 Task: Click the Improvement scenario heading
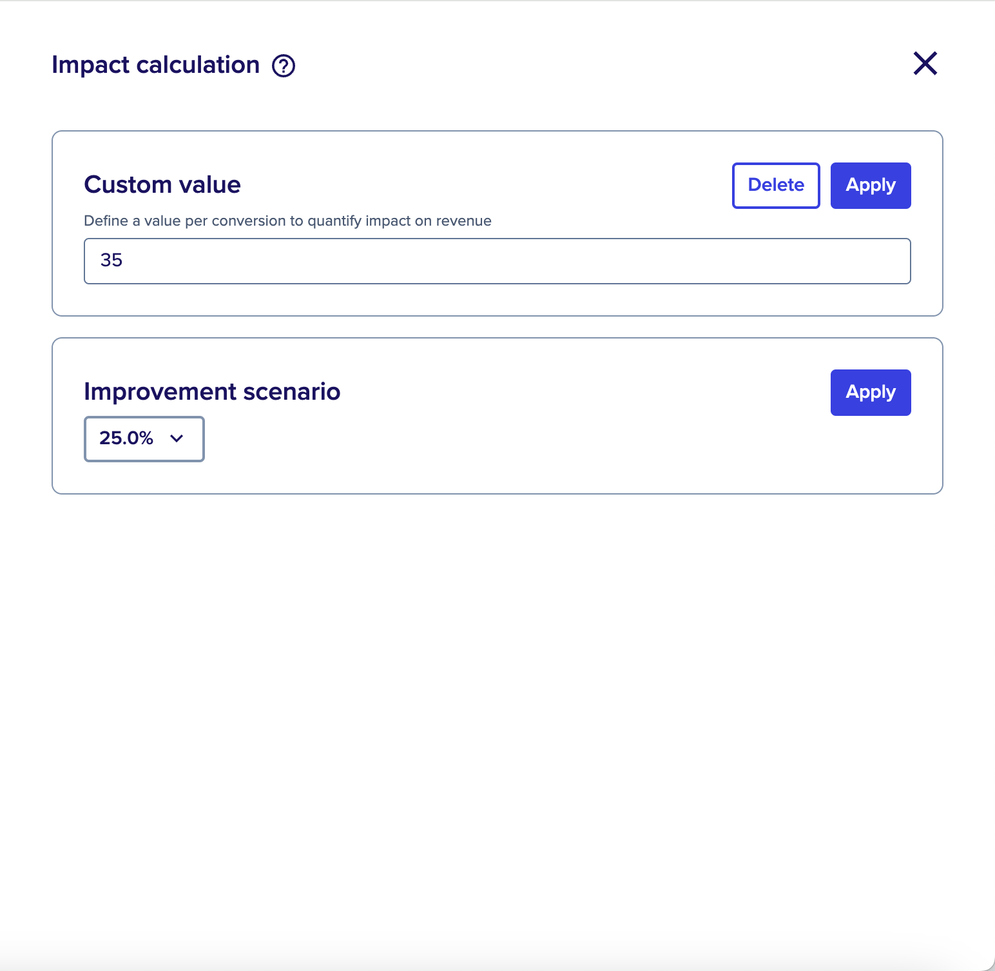(212, 392)
